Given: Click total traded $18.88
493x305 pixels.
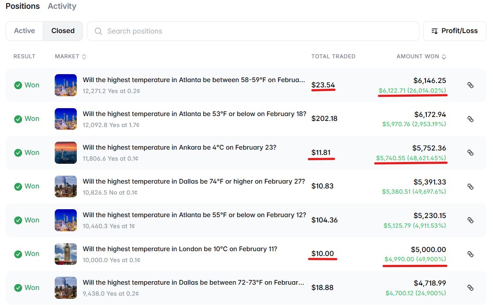Looking at the screenshot, I should (x=323, y=288).
